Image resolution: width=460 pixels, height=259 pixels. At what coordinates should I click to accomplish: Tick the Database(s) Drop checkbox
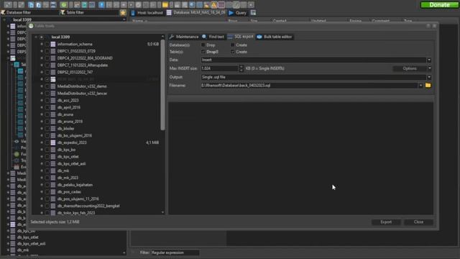(203, 45)
